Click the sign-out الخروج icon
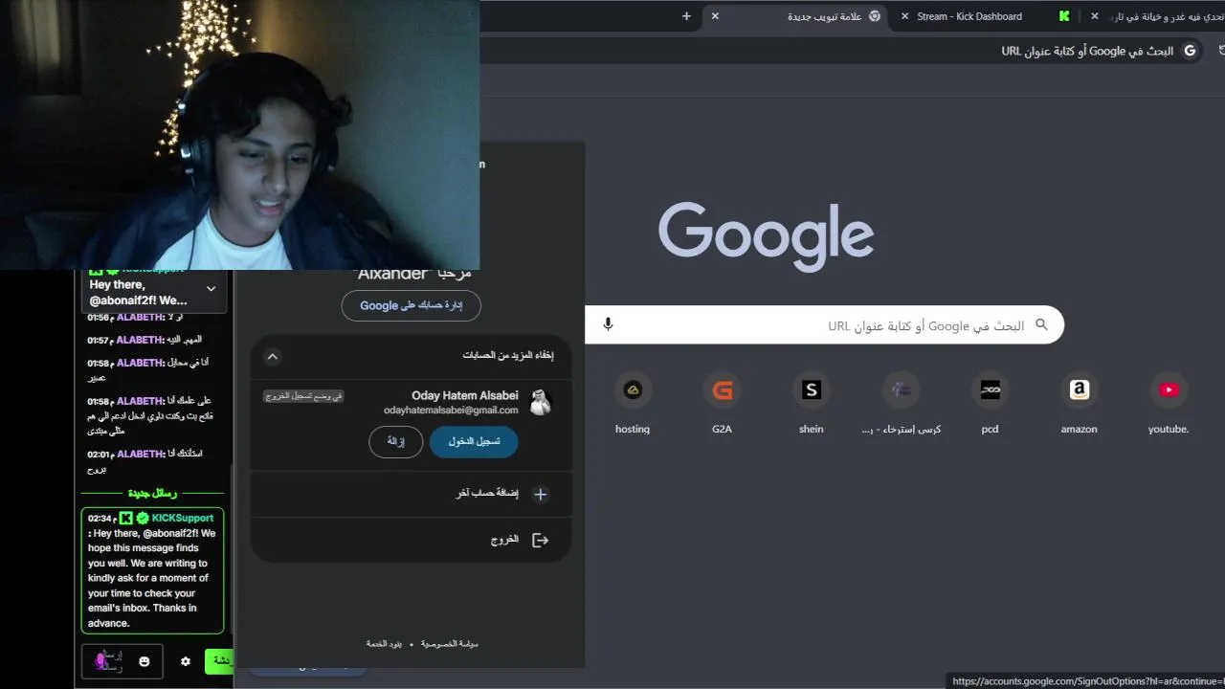 541,540
